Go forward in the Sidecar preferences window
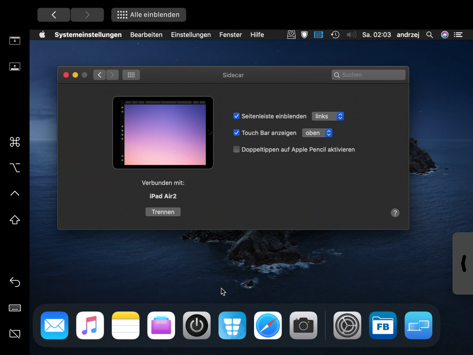This screenshot has width=473, height=355. (x=112, y=75)
